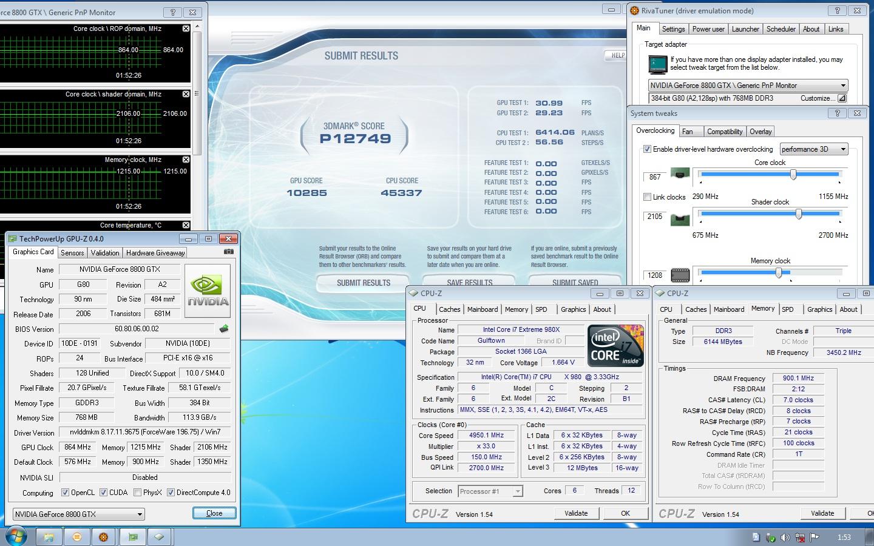Close the Memory clock graph
874x546 pixels.
186,160
